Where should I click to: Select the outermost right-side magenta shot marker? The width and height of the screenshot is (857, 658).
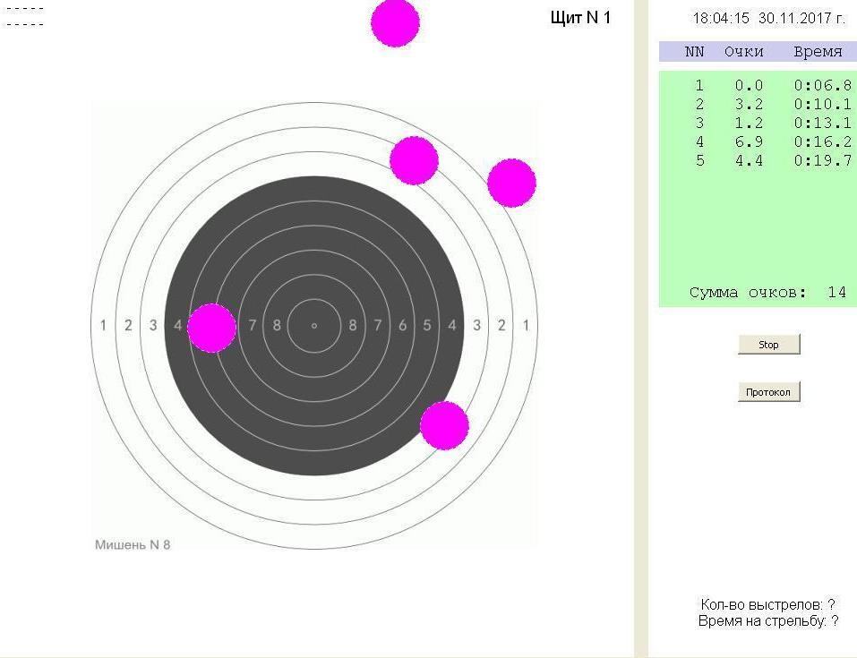511,183
